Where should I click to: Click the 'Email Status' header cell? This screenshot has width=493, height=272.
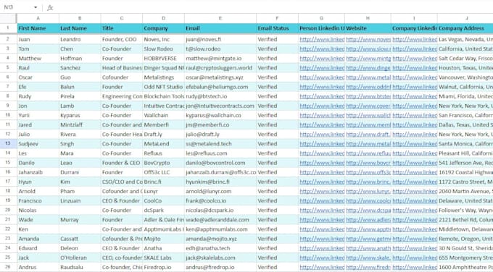[x=277, y=28]
